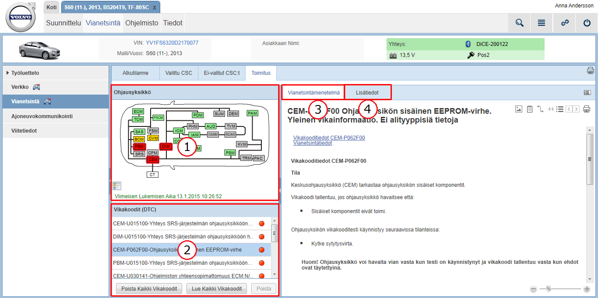Switch to the Valittu CSC tab
This screenshot has height=298, width=598.
(179, 73)
